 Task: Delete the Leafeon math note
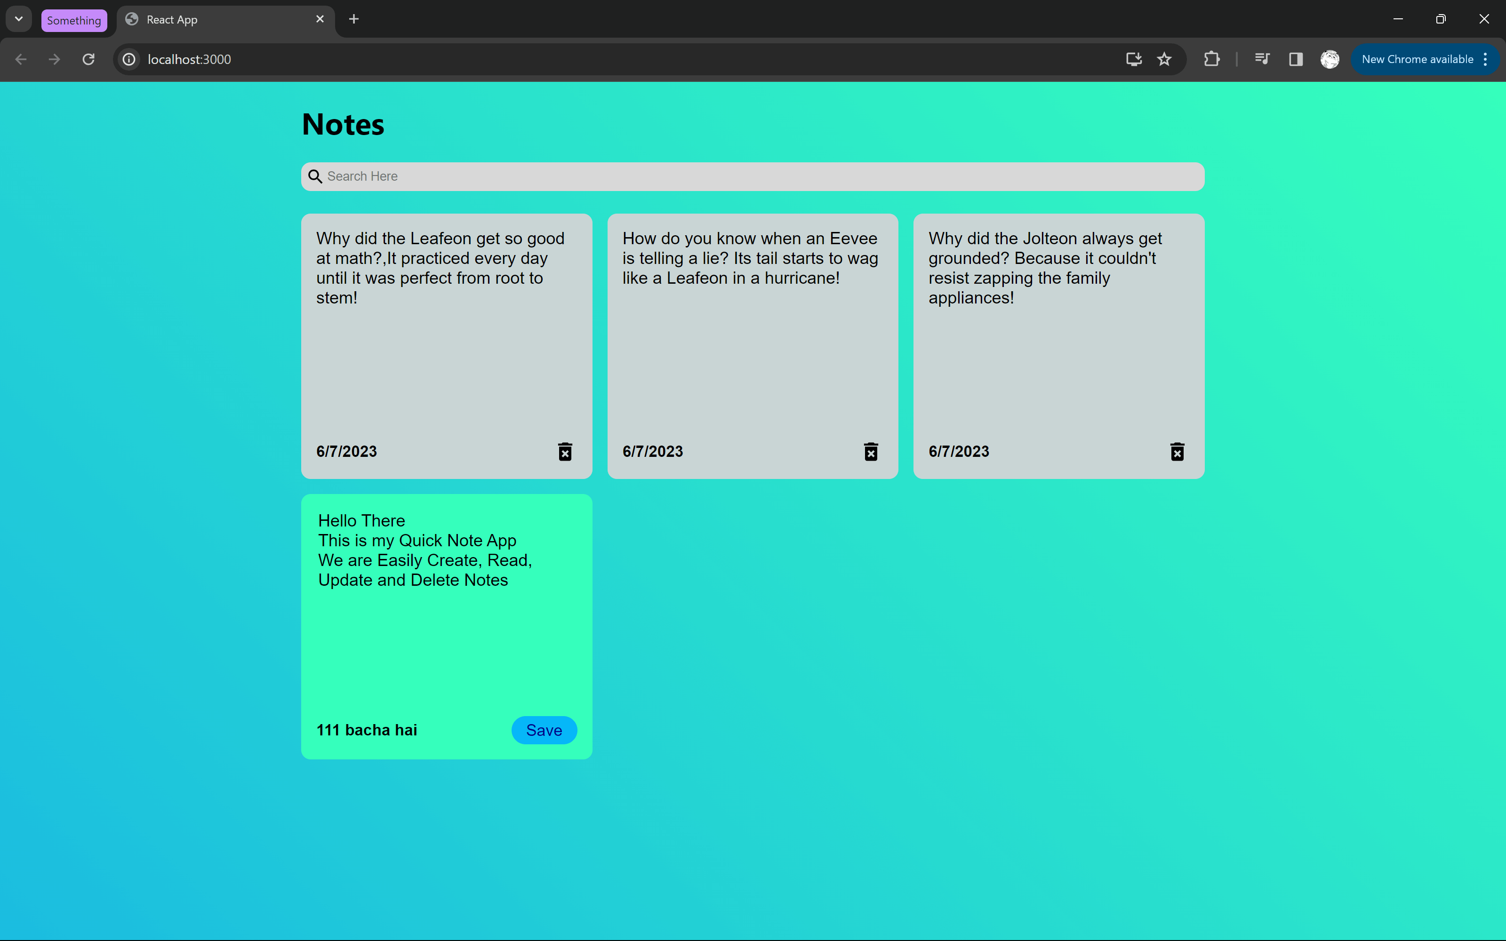(564, 451)
